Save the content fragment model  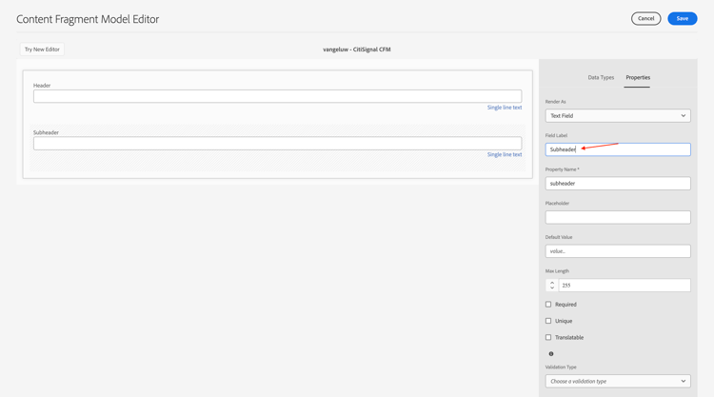[x=683, y=19]
